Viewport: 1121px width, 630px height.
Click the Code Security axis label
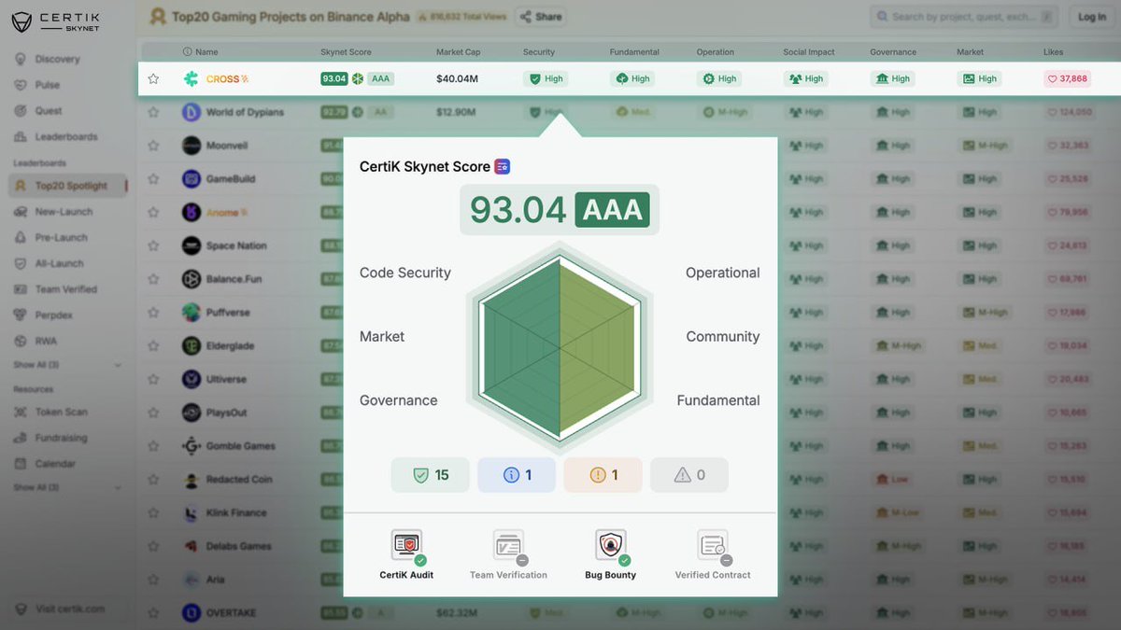tap(405, 273)
